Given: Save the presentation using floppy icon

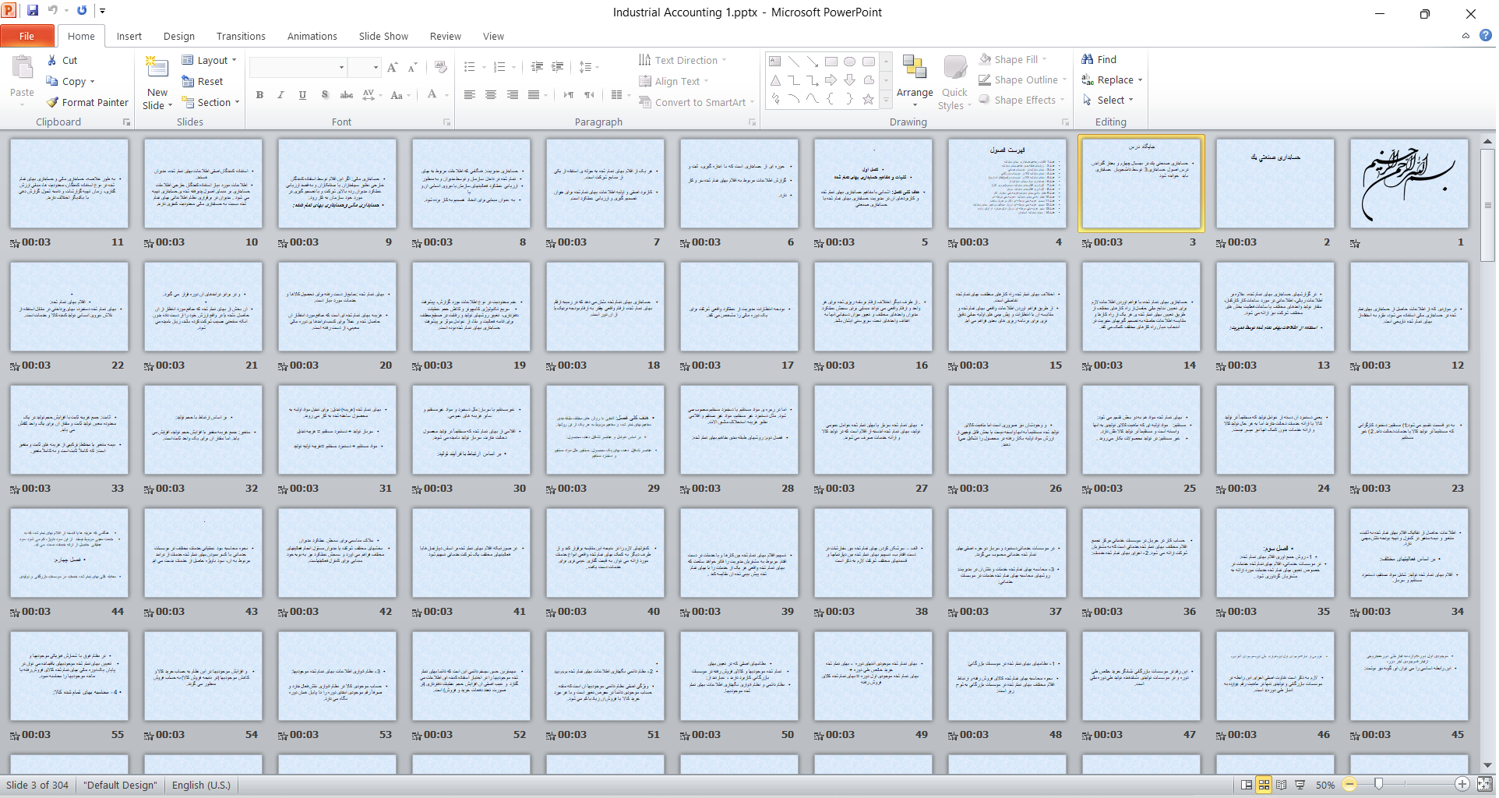Looking at the screenshot, I should [33, 11].
